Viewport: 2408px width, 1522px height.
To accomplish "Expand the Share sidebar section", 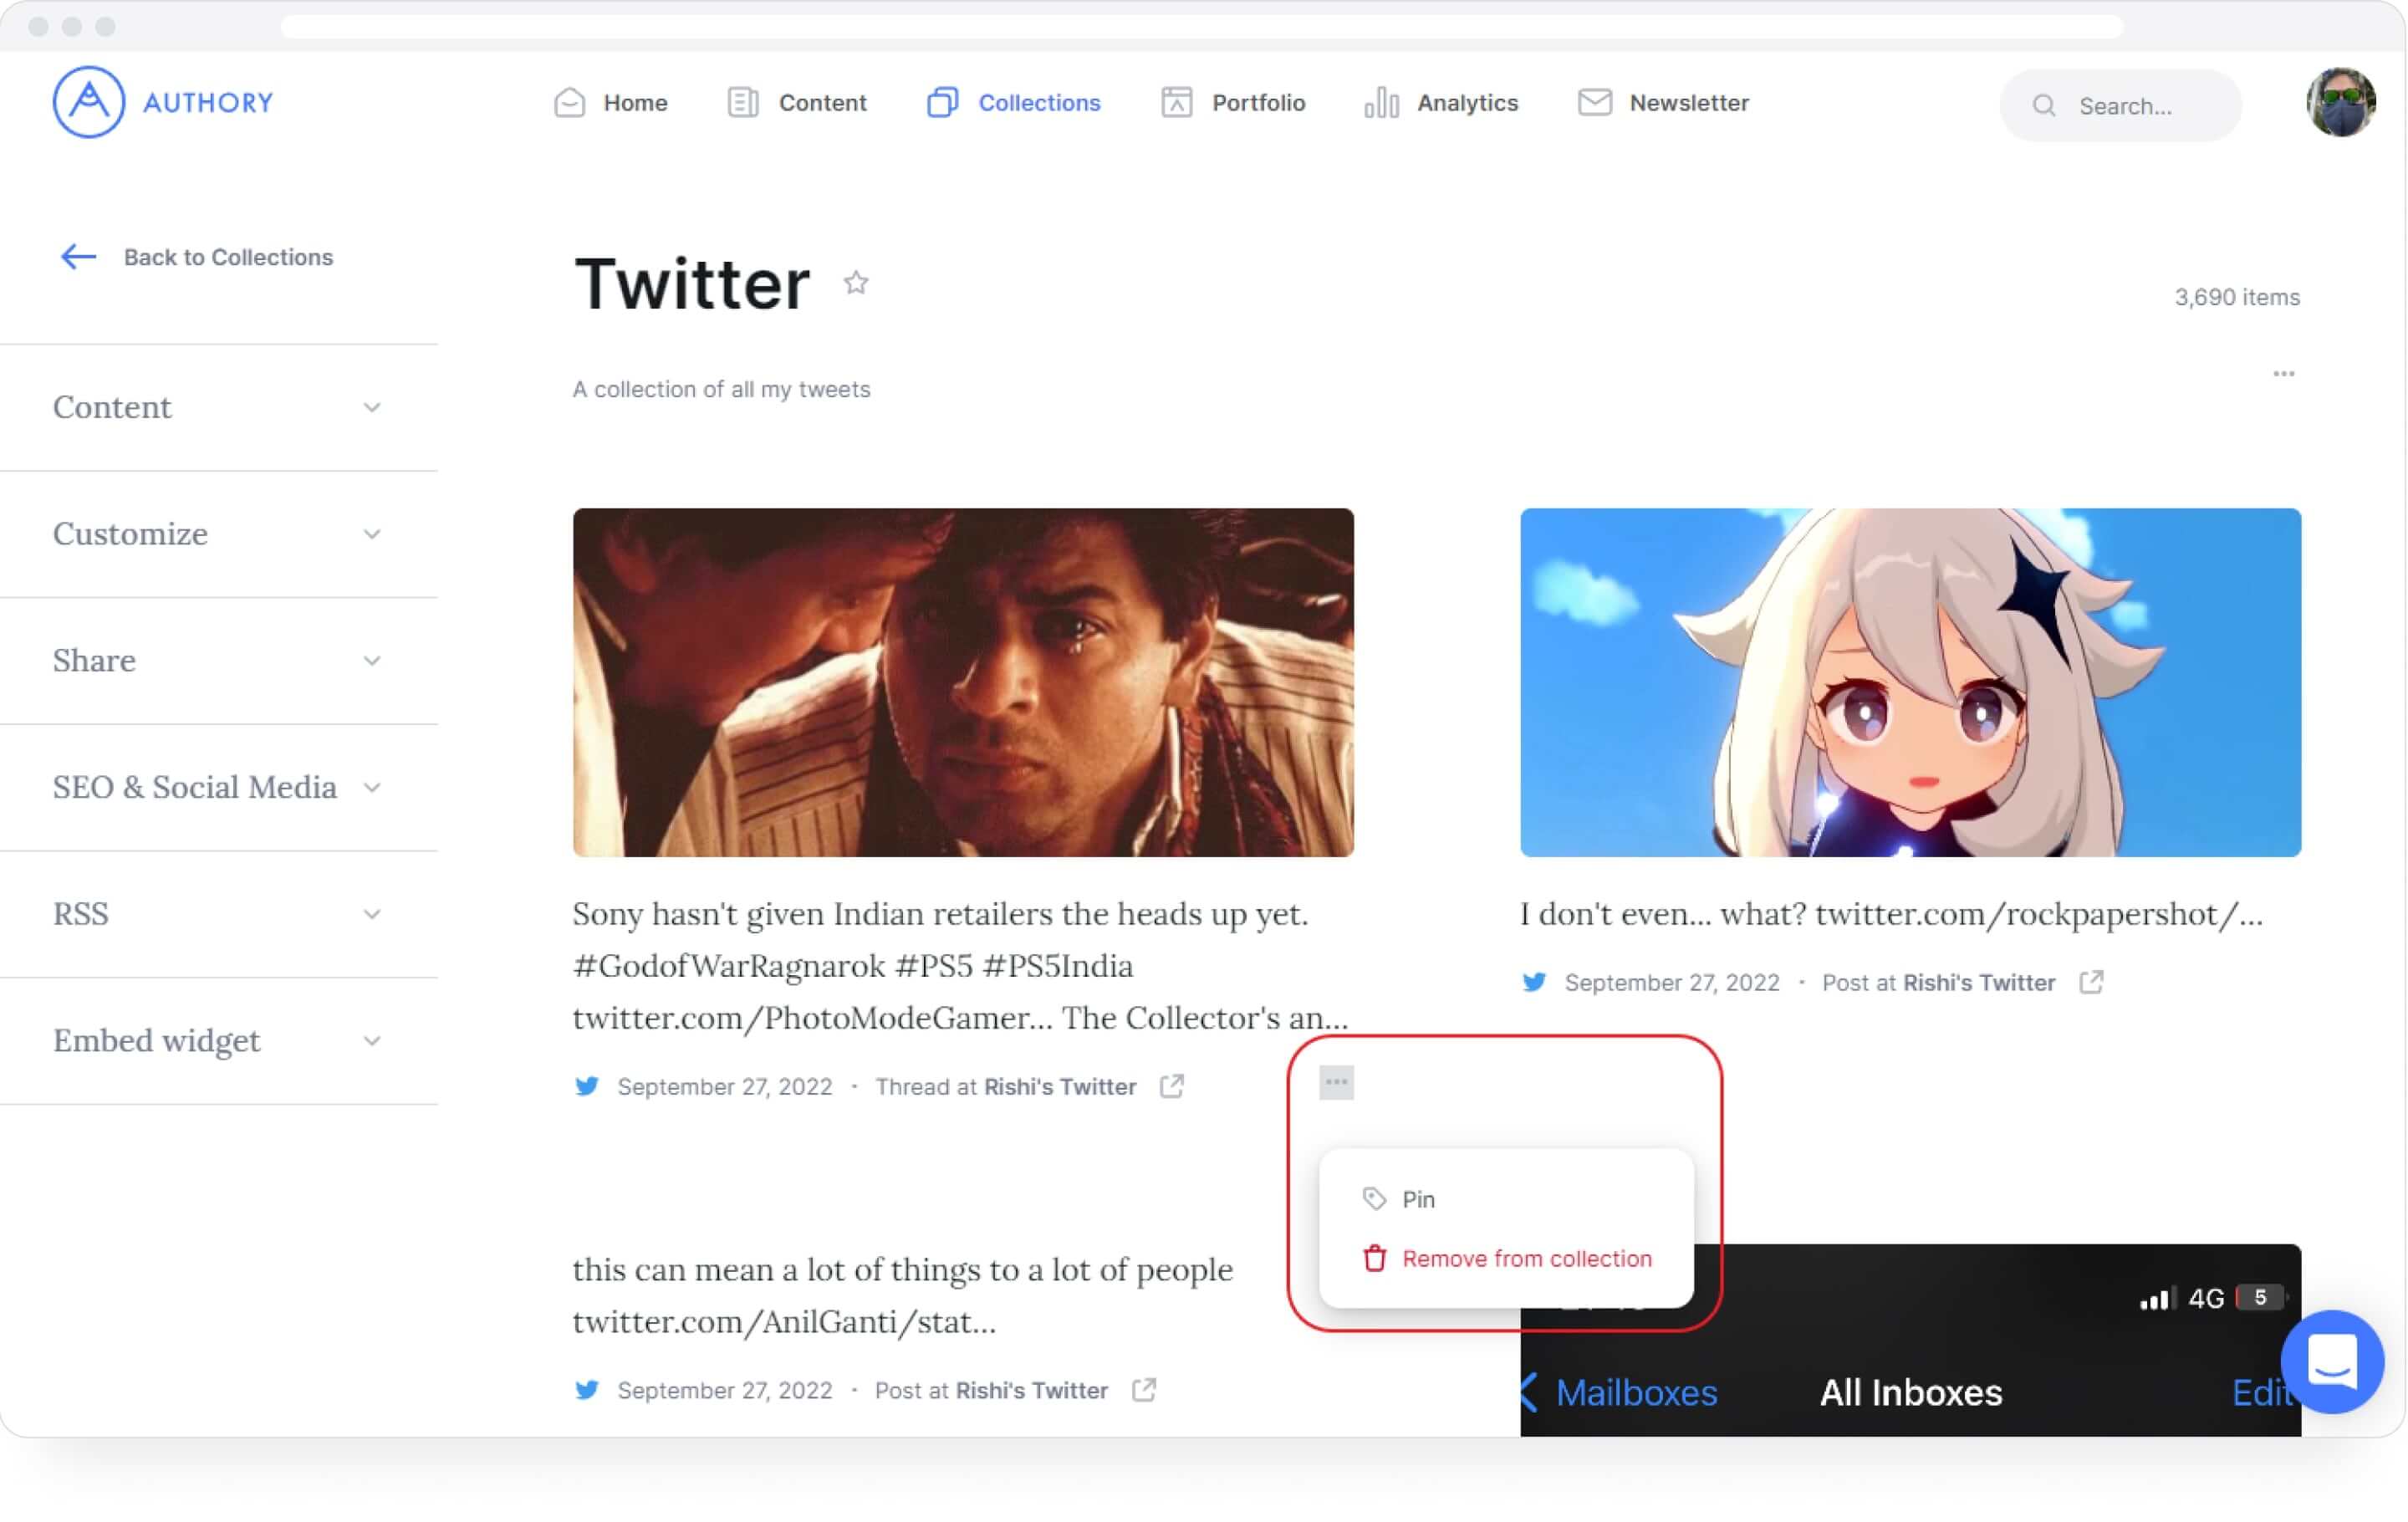I will click(218, 661).
